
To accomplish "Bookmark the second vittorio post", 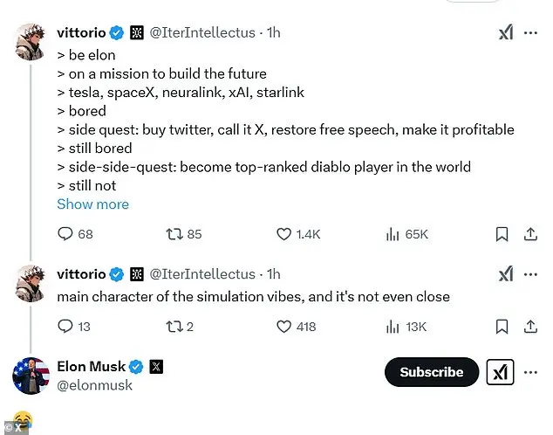I will pyautogui.click(x=502, y=327).
